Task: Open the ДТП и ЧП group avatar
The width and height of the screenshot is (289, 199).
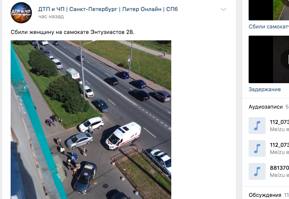Action: pos(21,13)
